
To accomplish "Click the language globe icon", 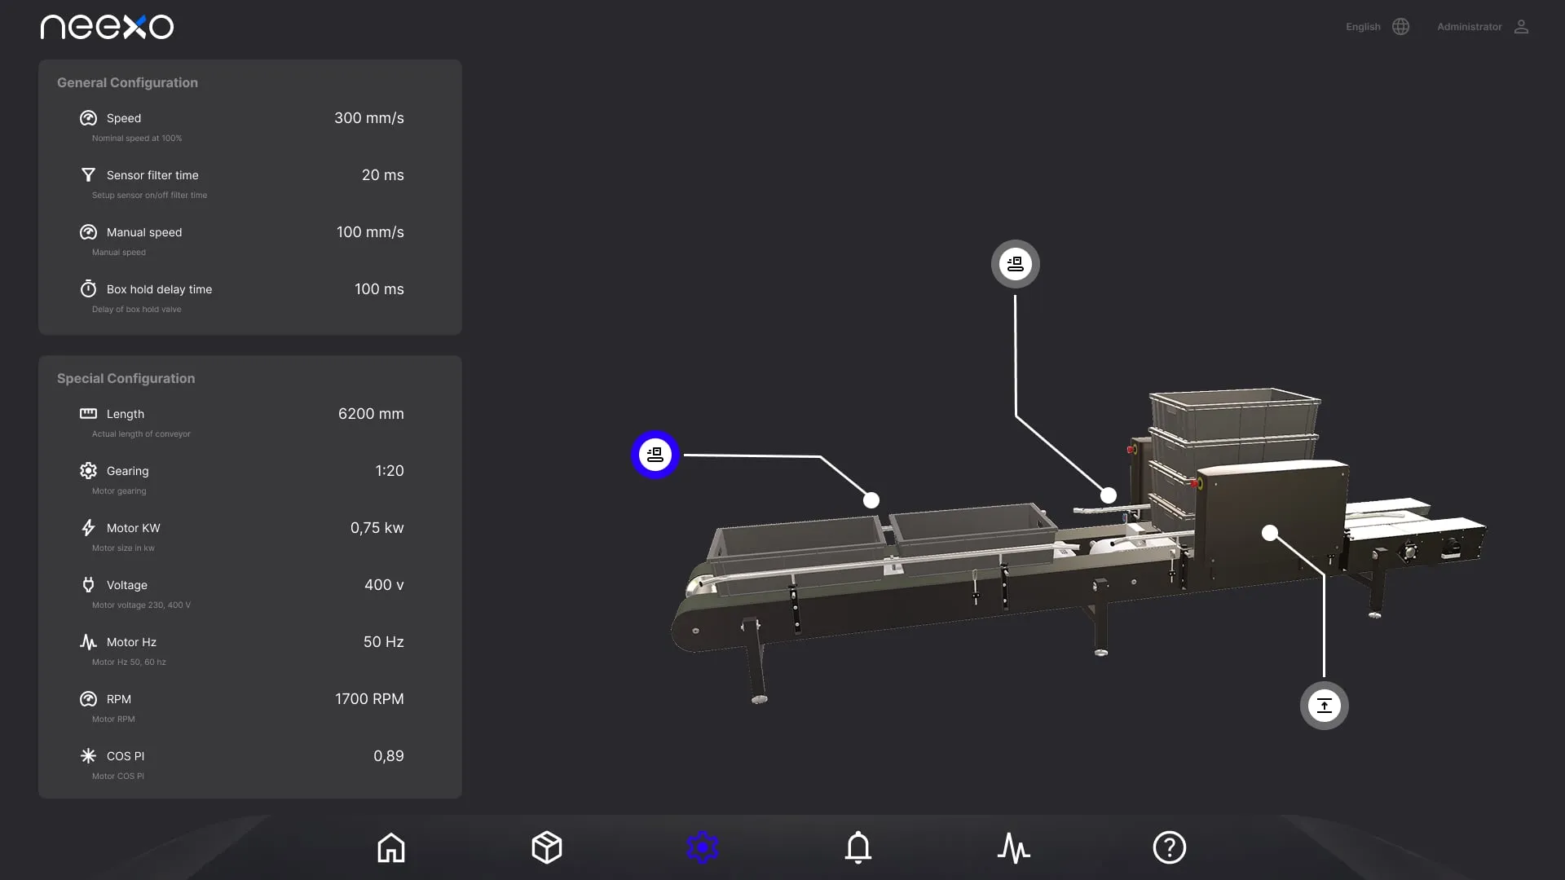I will 1401,27.
